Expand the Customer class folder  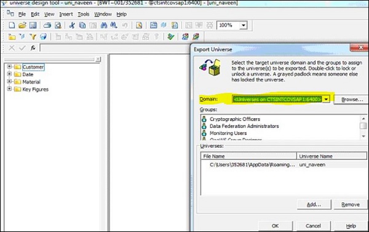(x=9, y=66)
